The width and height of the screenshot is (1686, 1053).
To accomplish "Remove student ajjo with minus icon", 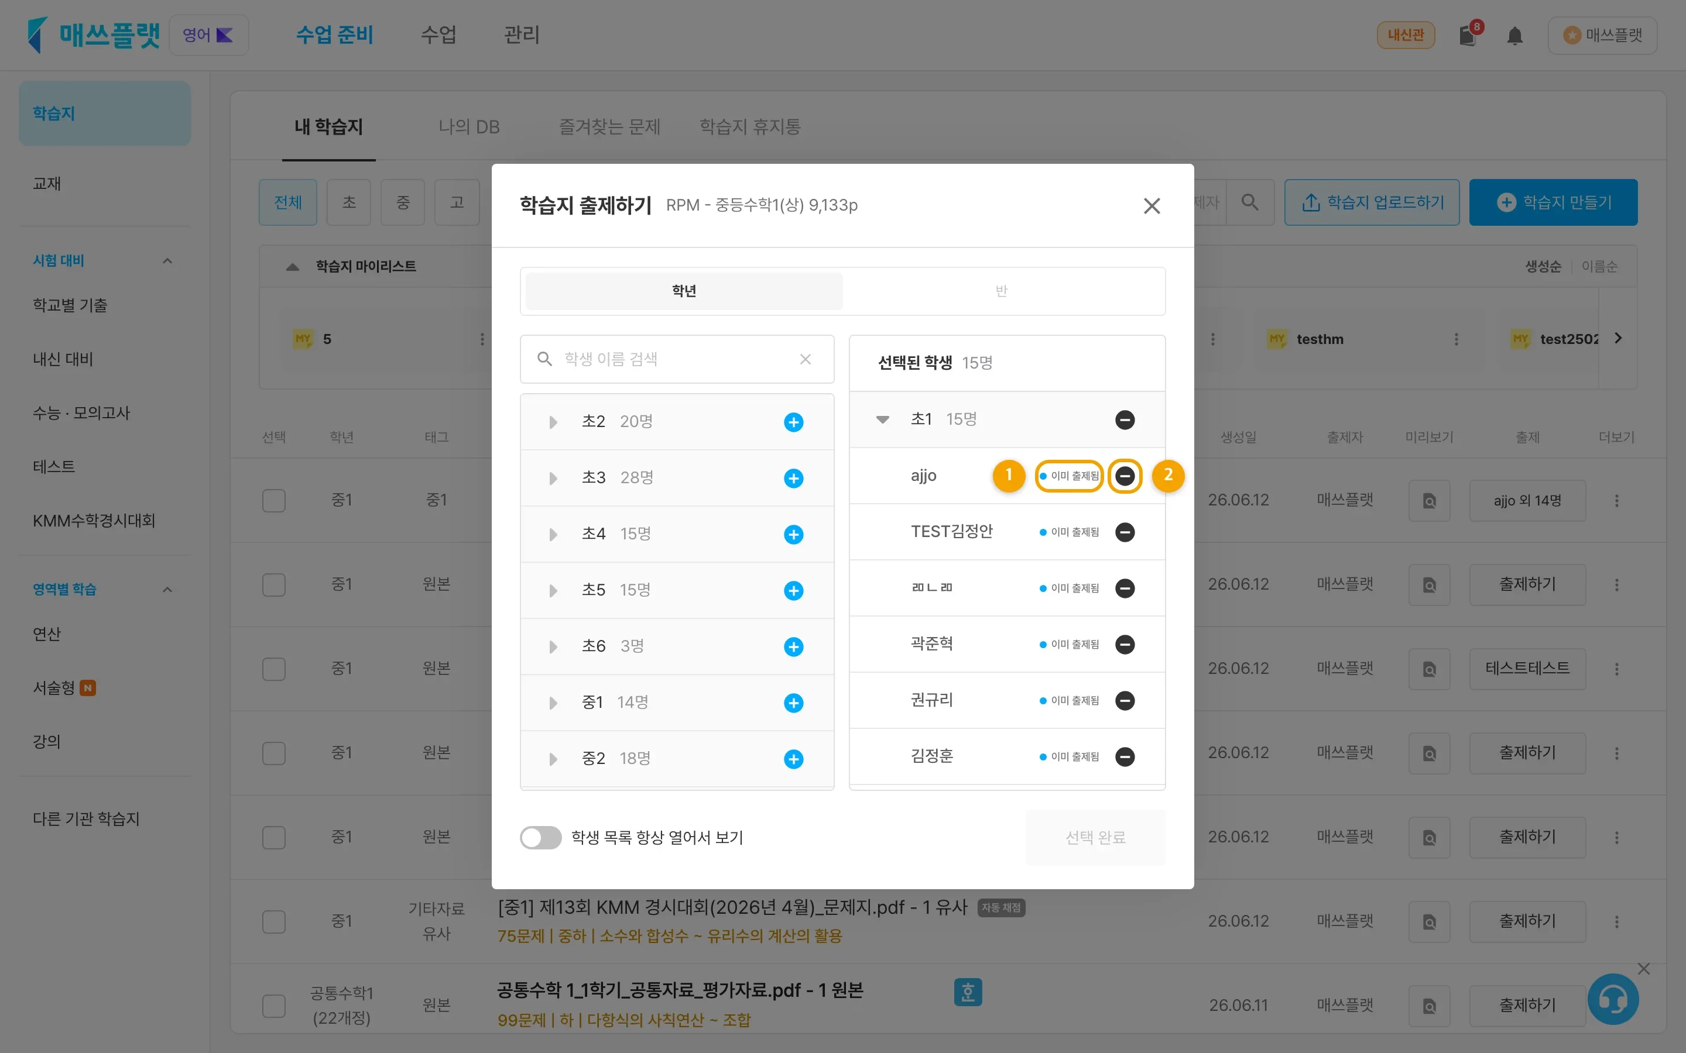I will click(1125, 476).
